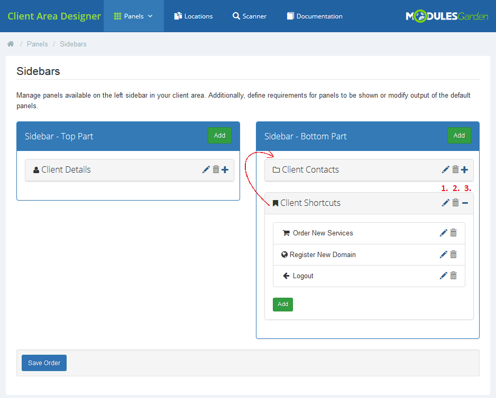Image resolution: width=496 pixels, height=398 pixels.
Task: Click the Sidebar - Top Part heading
Action: pos(59,136)
